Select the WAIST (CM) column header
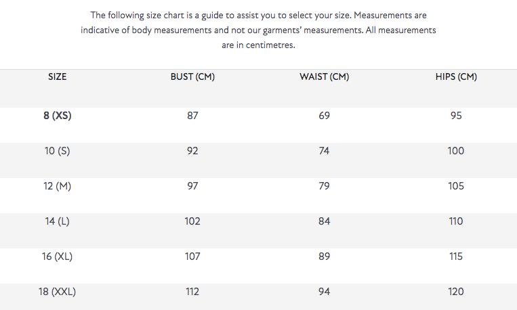Image resolution: width=517 pixels, height=310 pixels. pos(324,77)
